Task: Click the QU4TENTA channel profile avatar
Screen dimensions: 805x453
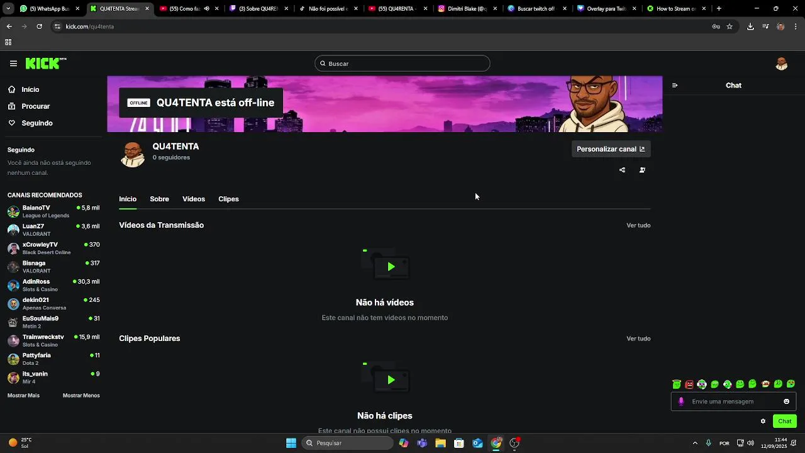Action: [133, 154]
